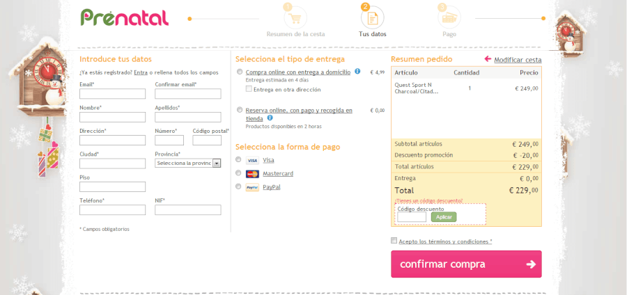Show info for store pickup option
This screenshot has width=627, height=295.
pyautogui.click(x=270, y=118)
